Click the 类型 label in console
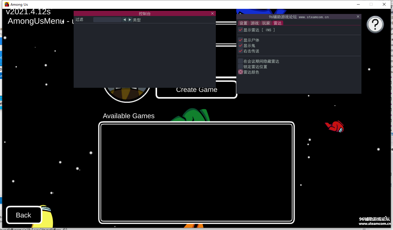Screen dimensions: 393x230 137,20
